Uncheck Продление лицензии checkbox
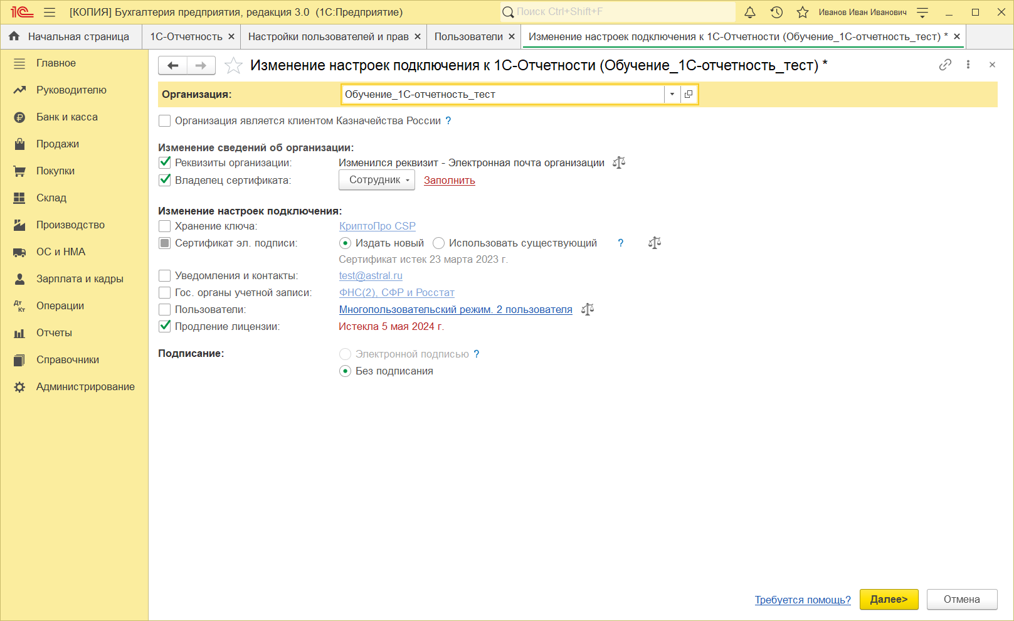The image size is (1014, 621). coord(165,326)
